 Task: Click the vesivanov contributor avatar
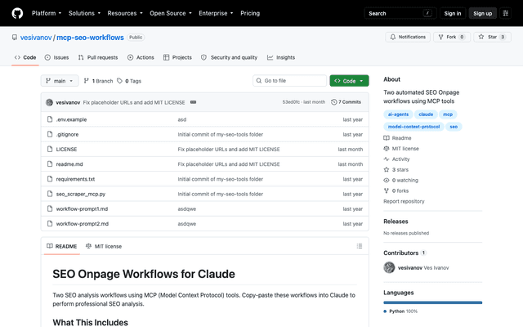389,267
